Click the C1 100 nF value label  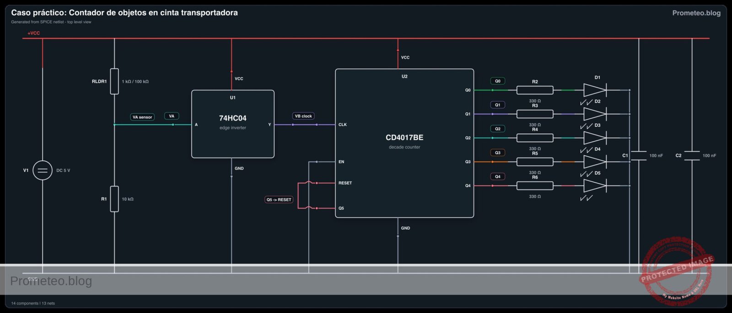pyautogui.click(x=656, y=156)
